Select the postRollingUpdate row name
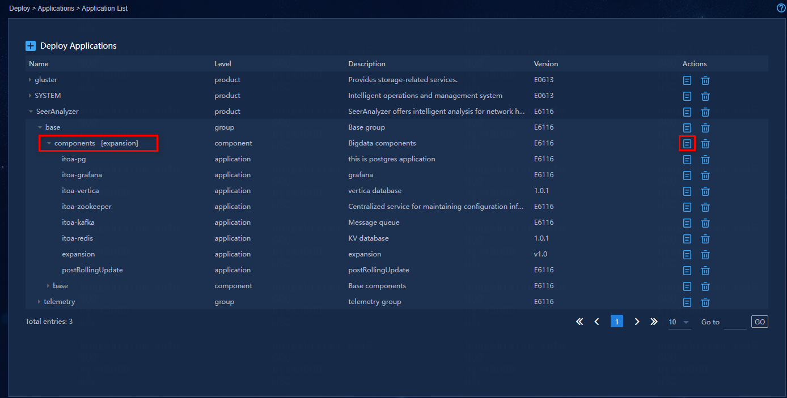The image size is (787, 398). 92,270
